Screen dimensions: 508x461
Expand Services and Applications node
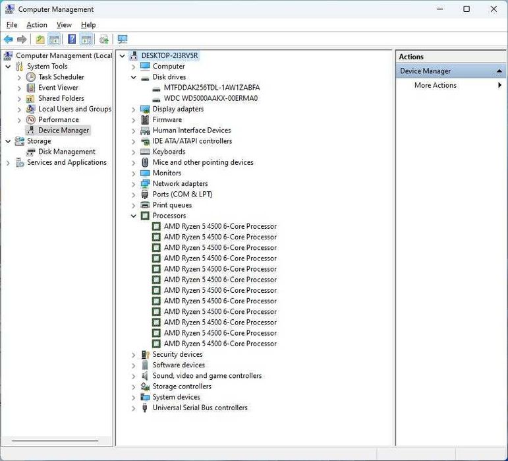tap(8, 163)
